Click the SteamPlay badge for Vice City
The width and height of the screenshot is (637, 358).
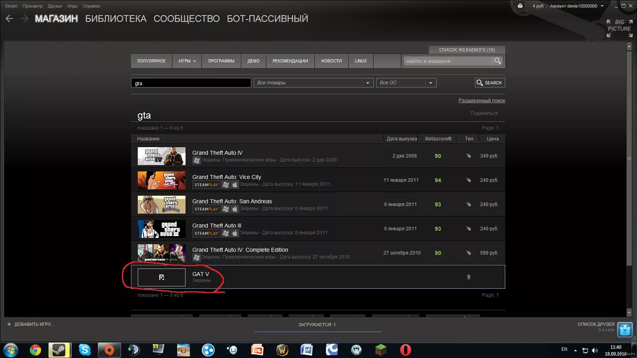[x=206, y=185]
